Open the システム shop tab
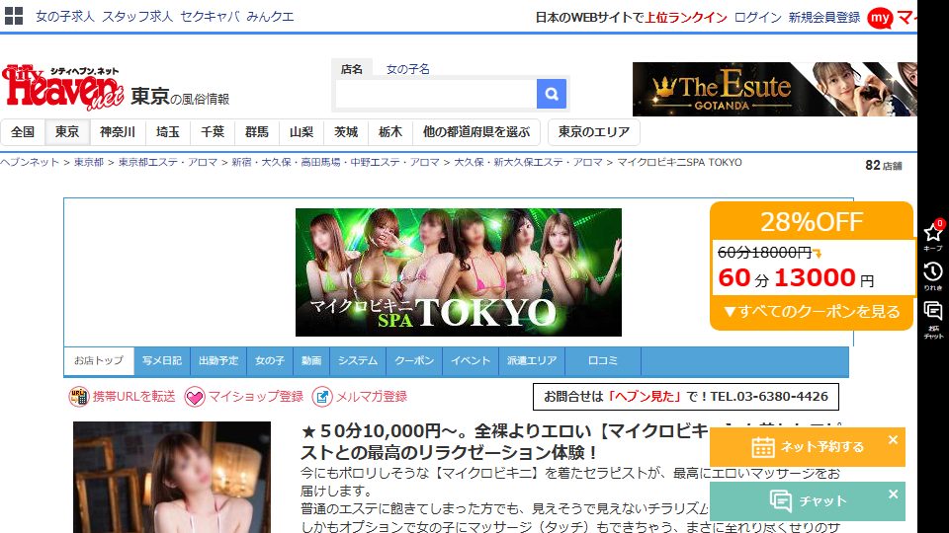This screenshot has width=949, height=533. tap(358, 361)
